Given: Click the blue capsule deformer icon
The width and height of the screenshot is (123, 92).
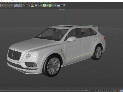Looking at the screenshot, I should pos(56,5).
